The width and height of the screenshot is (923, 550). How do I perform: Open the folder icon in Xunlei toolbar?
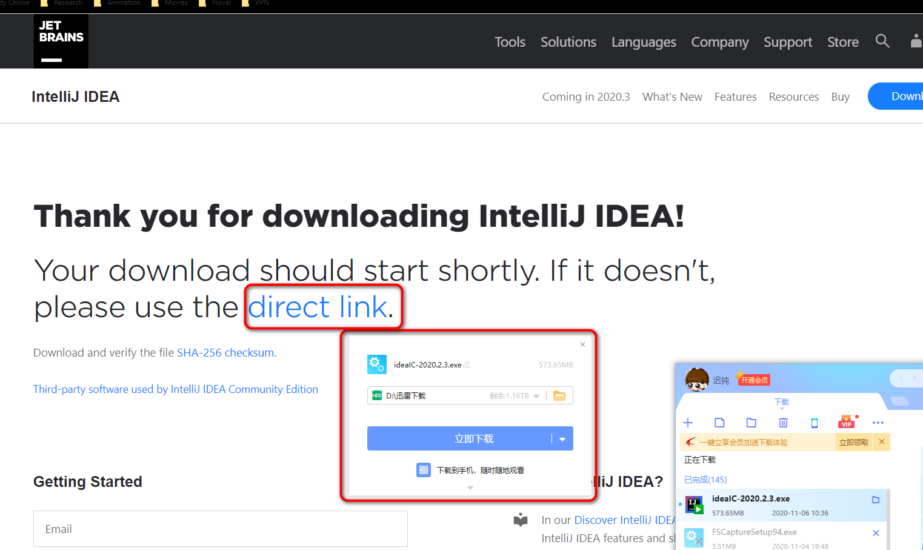click(751, 423)
